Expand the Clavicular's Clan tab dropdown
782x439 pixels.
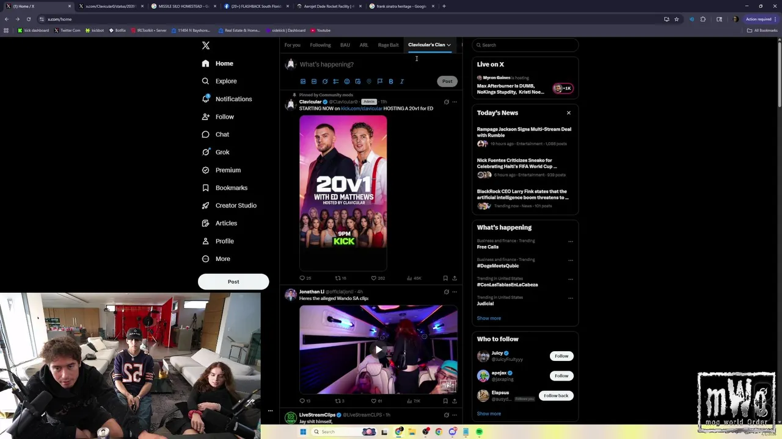pos(448,45)
